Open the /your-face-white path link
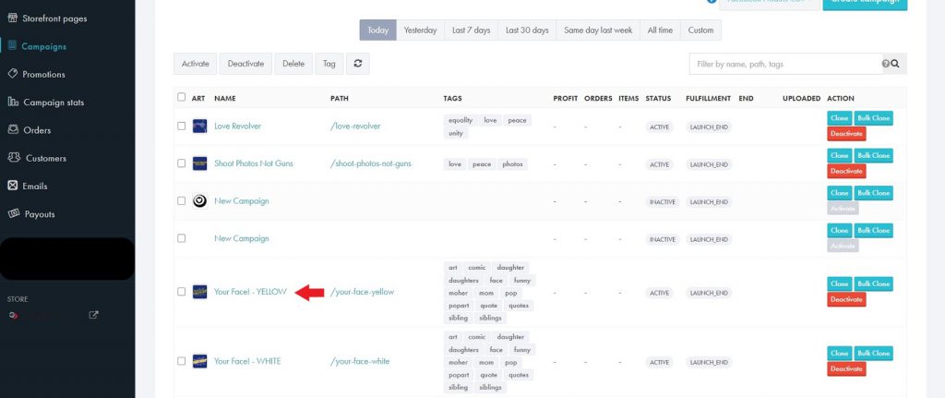Image resolution: width=945 pixels, height=398 pixels. point(360,361)
